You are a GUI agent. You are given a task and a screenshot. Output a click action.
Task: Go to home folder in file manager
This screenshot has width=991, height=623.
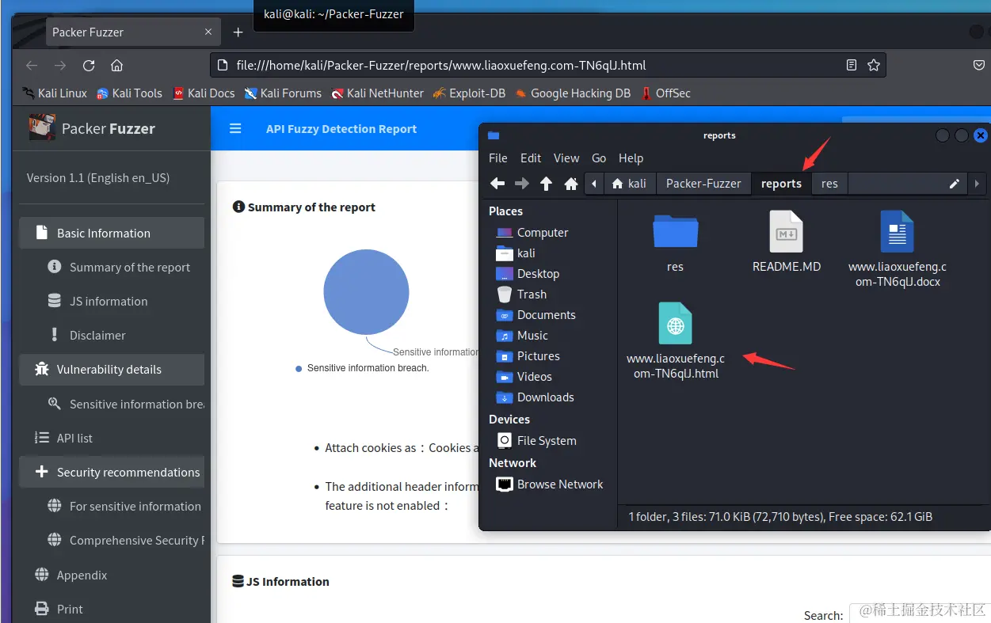point(570,184)
